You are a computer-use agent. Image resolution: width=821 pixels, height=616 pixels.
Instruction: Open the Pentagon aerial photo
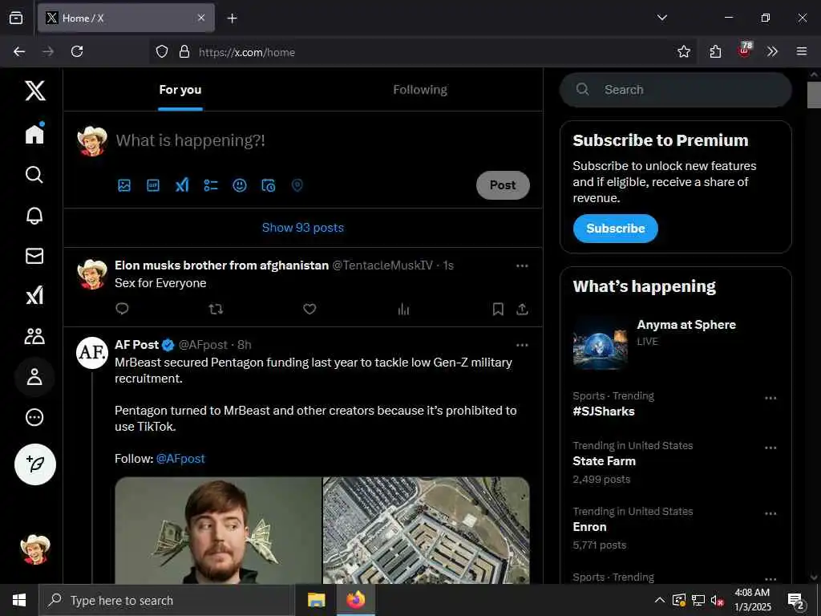(x=427, y=530)
